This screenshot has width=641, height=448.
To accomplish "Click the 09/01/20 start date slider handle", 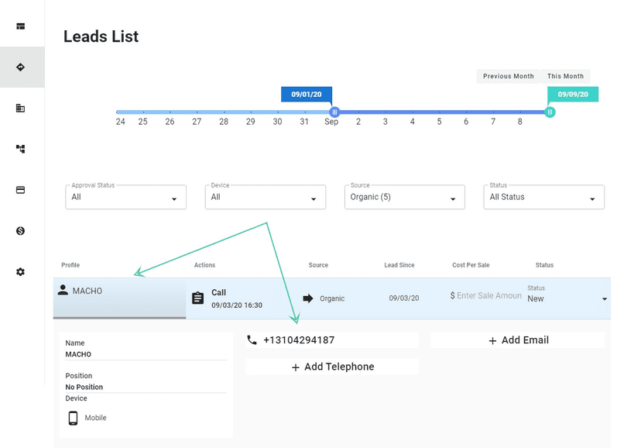I will pos(334,112).
